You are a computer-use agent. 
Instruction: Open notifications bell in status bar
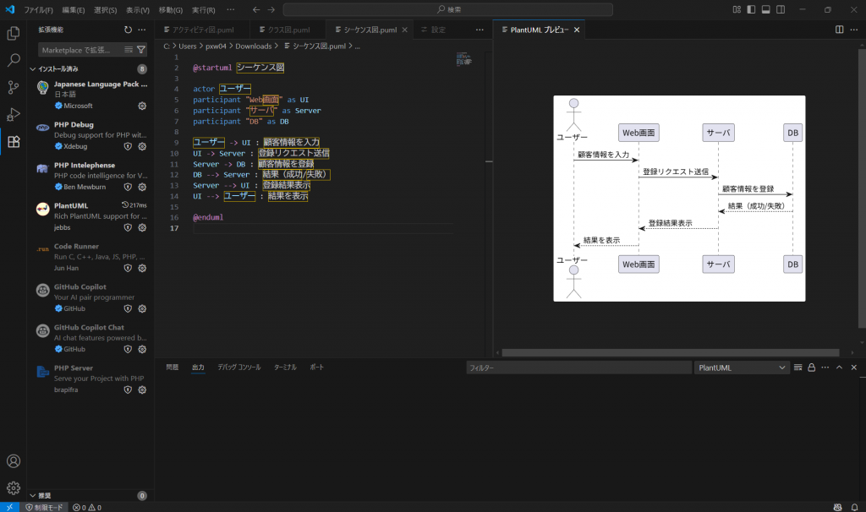[854, 508]
